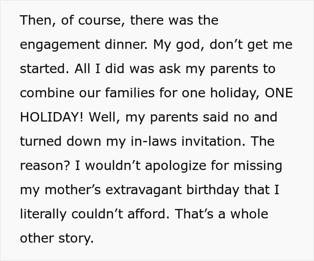
Task: Click the capitalized word "HOLIDAY!"
Action: click(x=52, y=117)
